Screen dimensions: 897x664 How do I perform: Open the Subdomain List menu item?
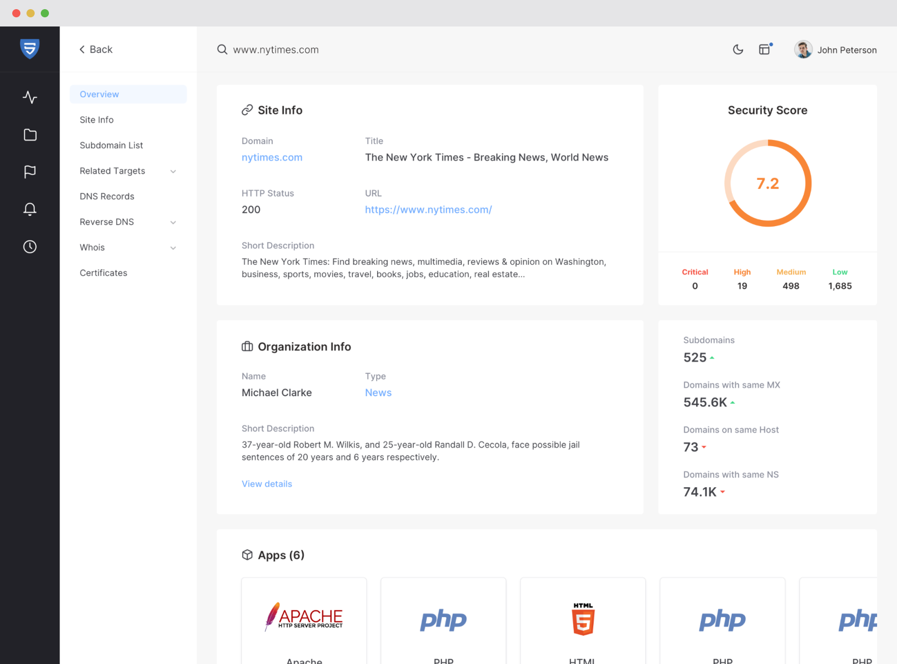tap(111, 145)
